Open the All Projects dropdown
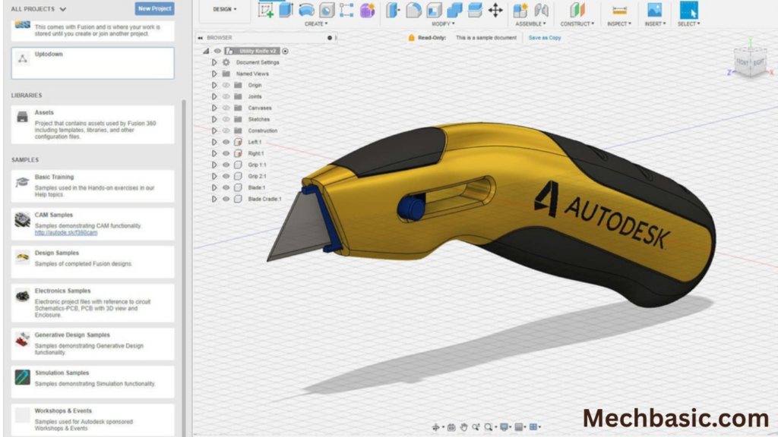The height and width of the screenshot is (437, 778). tap(39, 9)
